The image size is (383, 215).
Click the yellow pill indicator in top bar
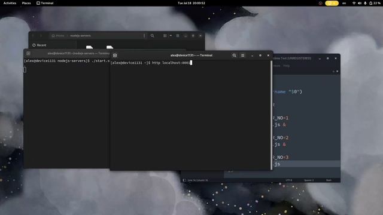click(x=332, y=3)
